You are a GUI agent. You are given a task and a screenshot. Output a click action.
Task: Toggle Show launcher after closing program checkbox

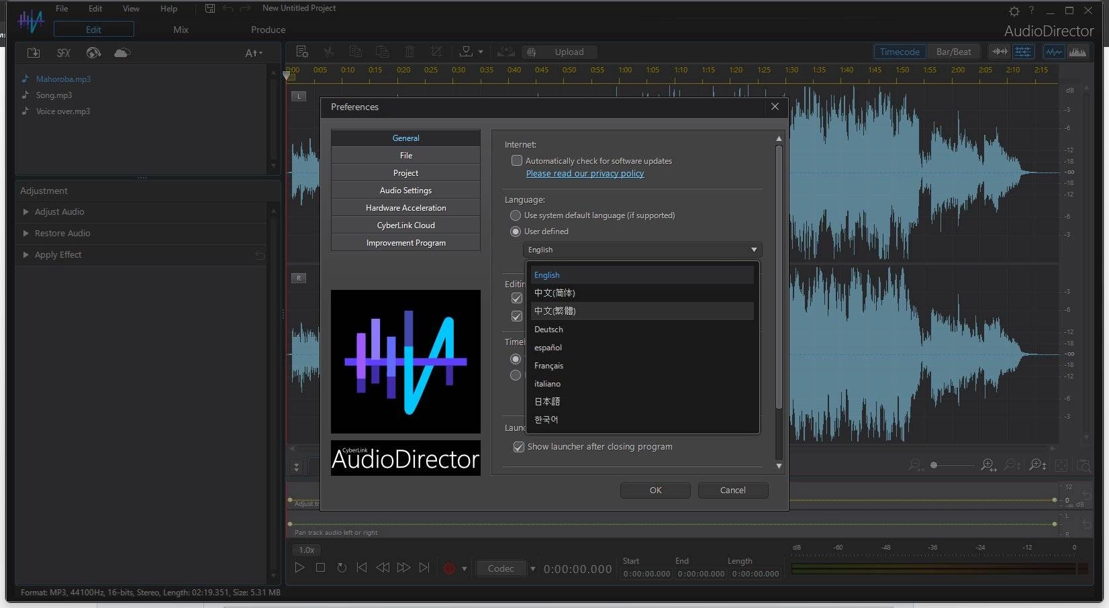(519, 447)
